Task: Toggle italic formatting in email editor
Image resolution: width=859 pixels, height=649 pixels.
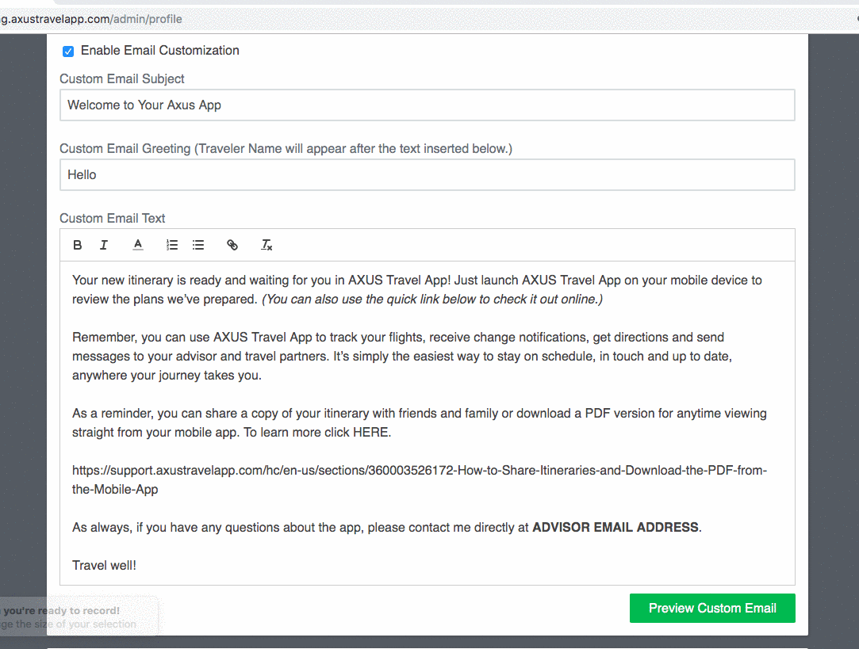Action: tap(104, 245)
